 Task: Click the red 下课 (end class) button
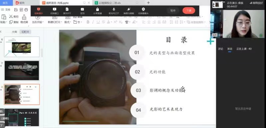coord(189,11)
